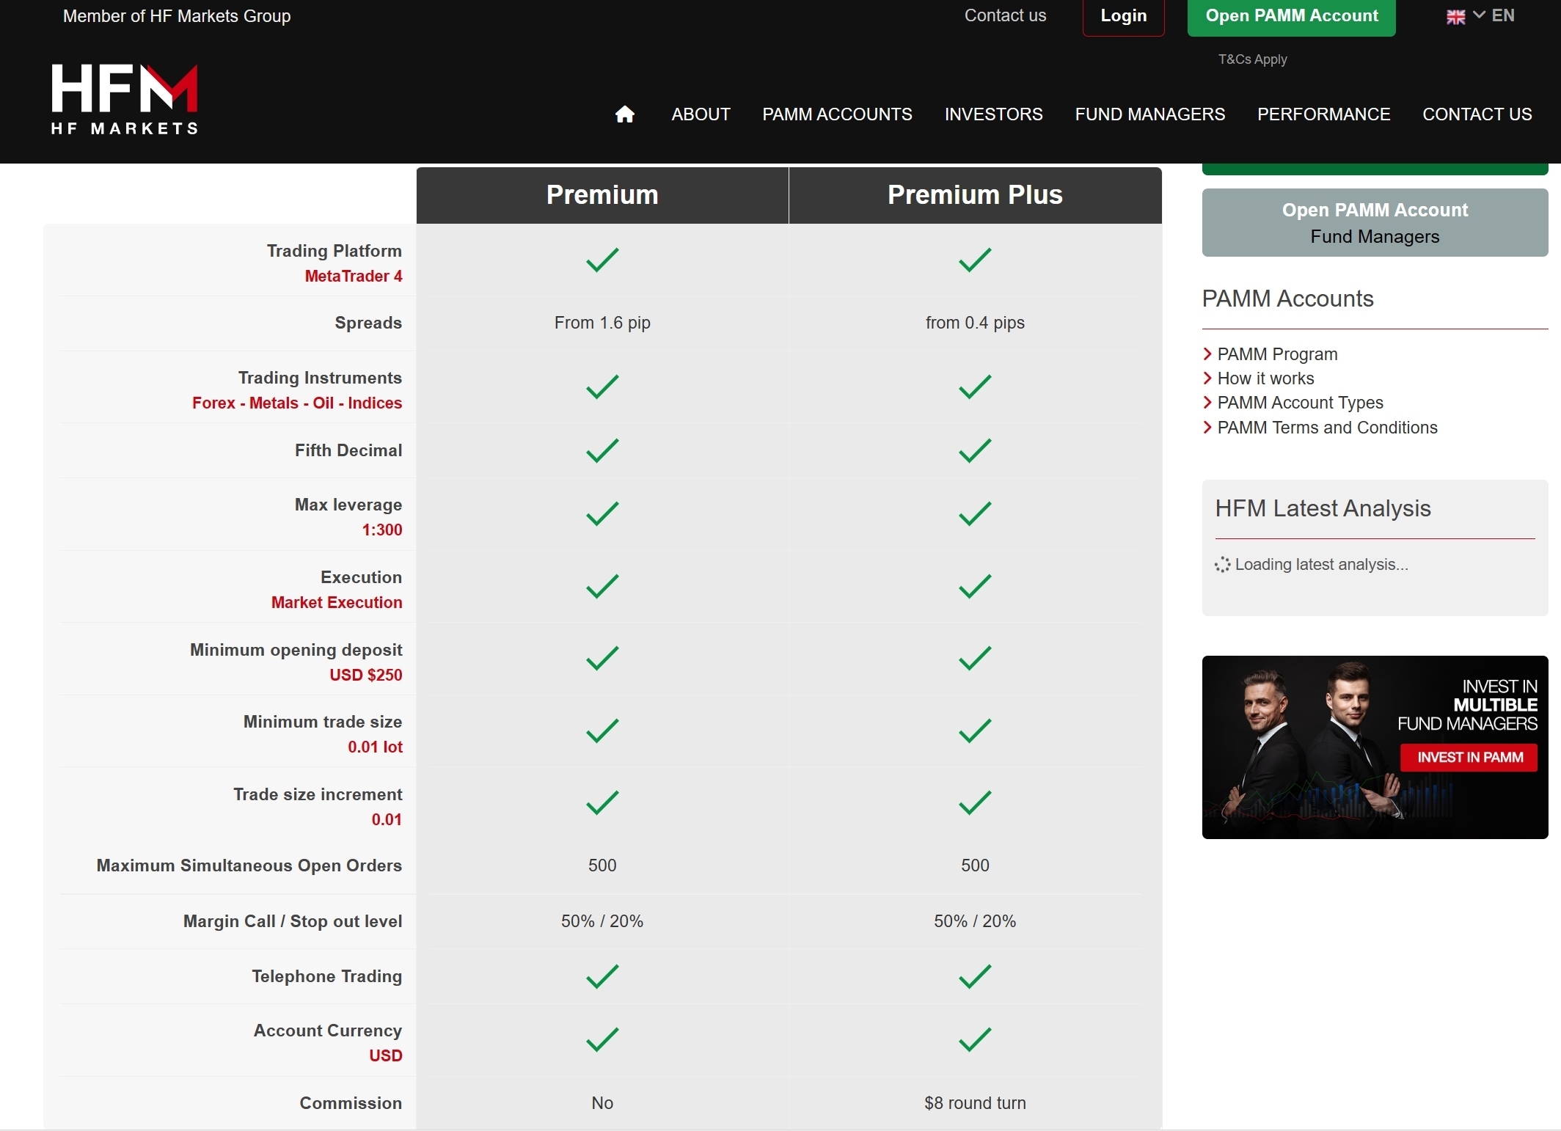Click the Premium Plus checkmark for Max leverage
The height and width of the screenshot is (1131, 1561).
(x=975, y=513)
